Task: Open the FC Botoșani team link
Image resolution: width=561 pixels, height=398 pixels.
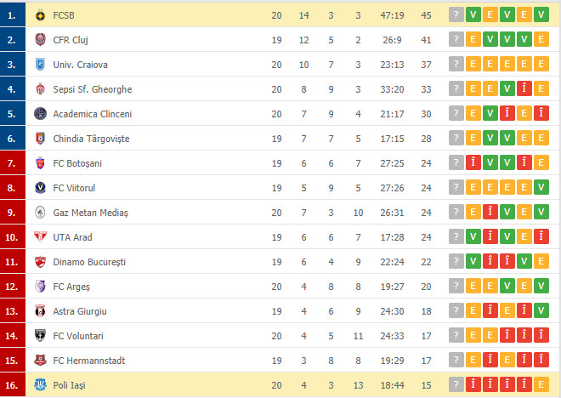Action: coord(77,163)
